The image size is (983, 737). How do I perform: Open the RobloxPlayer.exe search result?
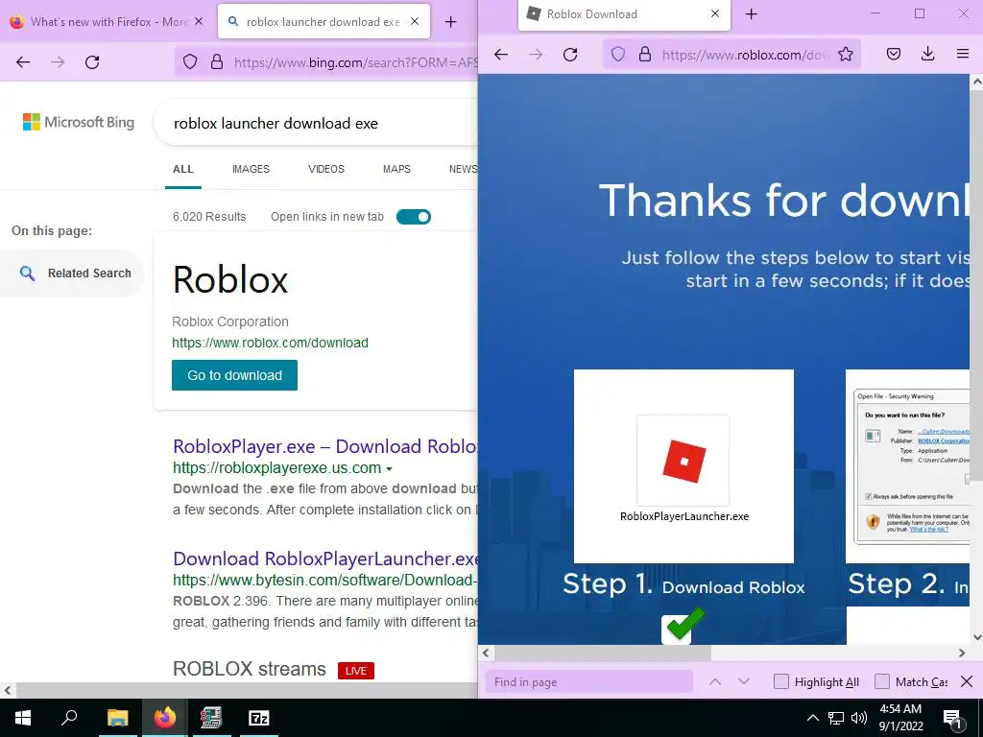[324, 446]
